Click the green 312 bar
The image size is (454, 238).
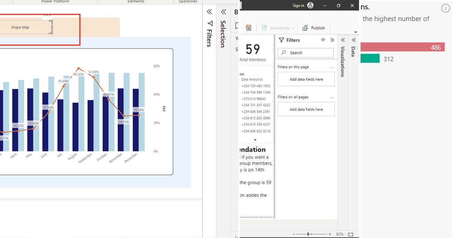point(370,59)
